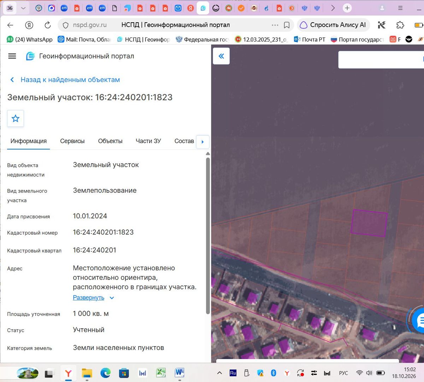Viewport: 424px width, 382px height.
Task: Open browser profile avatar
Action: [x=382, y=8]
